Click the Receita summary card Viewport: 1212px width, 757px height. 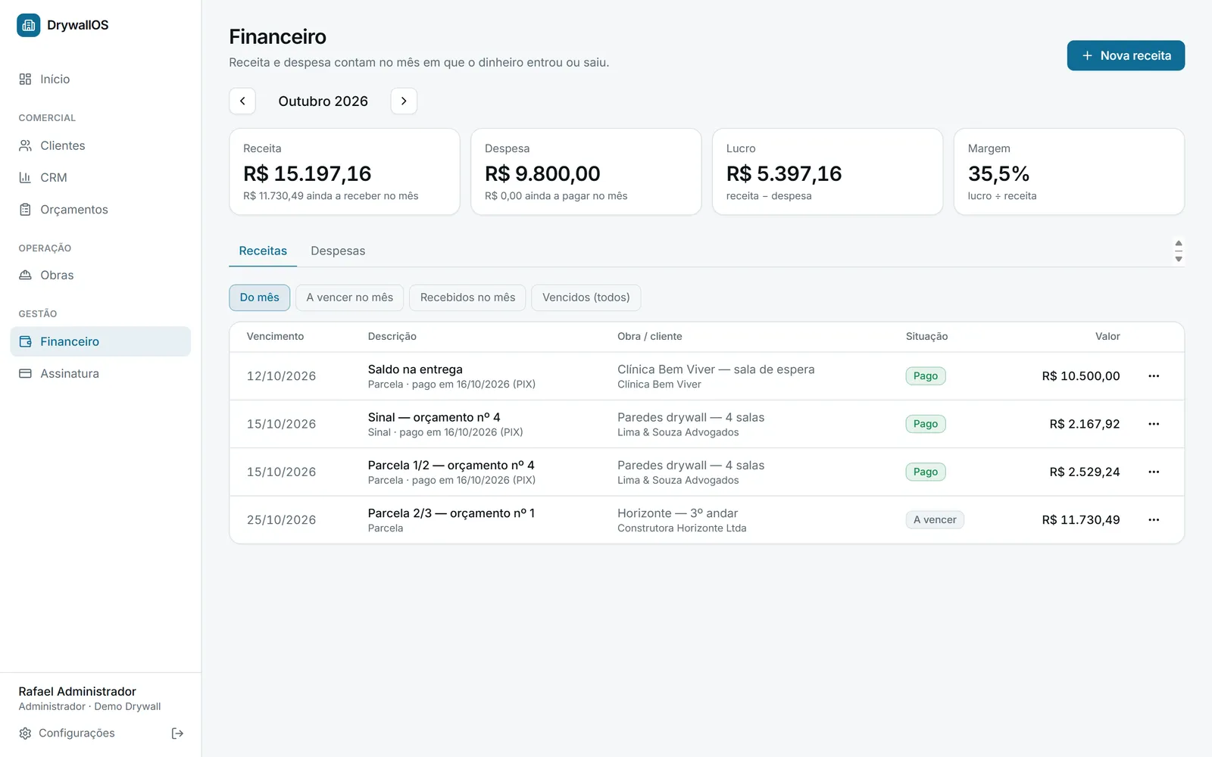click(345, 172)
